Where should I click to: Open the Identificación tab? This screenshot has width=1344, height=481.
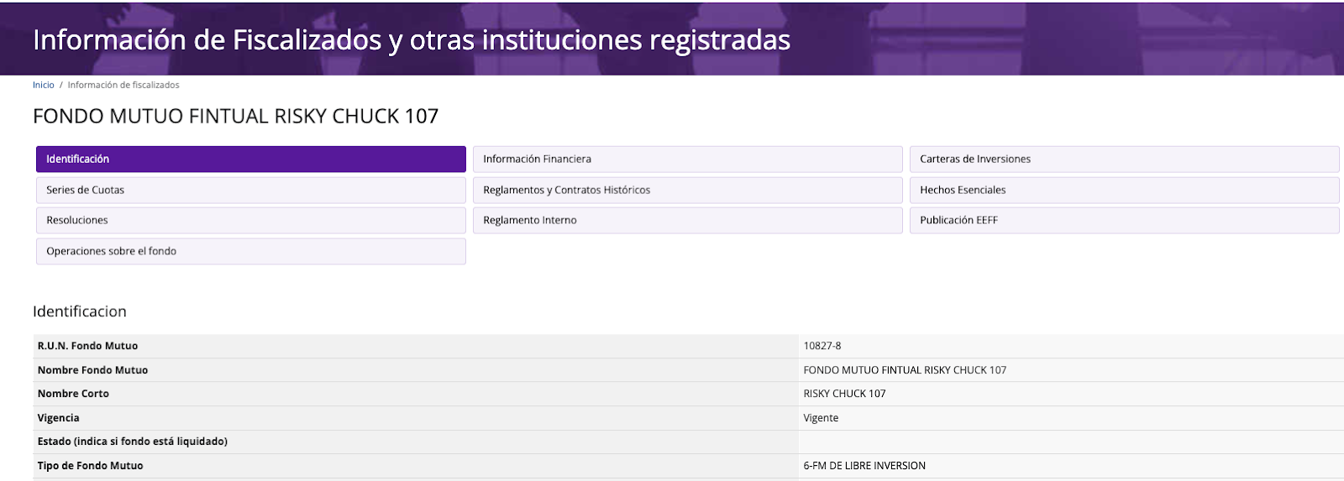coord(250,159)
